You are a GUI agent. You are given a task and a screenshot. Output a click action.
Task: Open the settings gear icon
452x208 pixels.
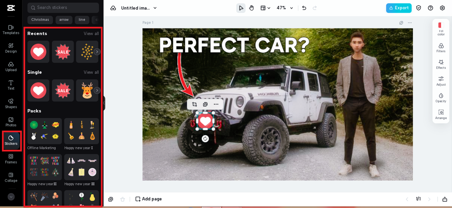point(442,8)
